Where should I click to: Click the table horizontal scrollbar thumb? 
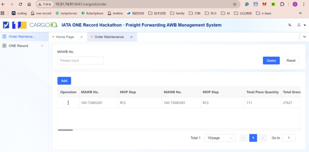click(65, 130)
